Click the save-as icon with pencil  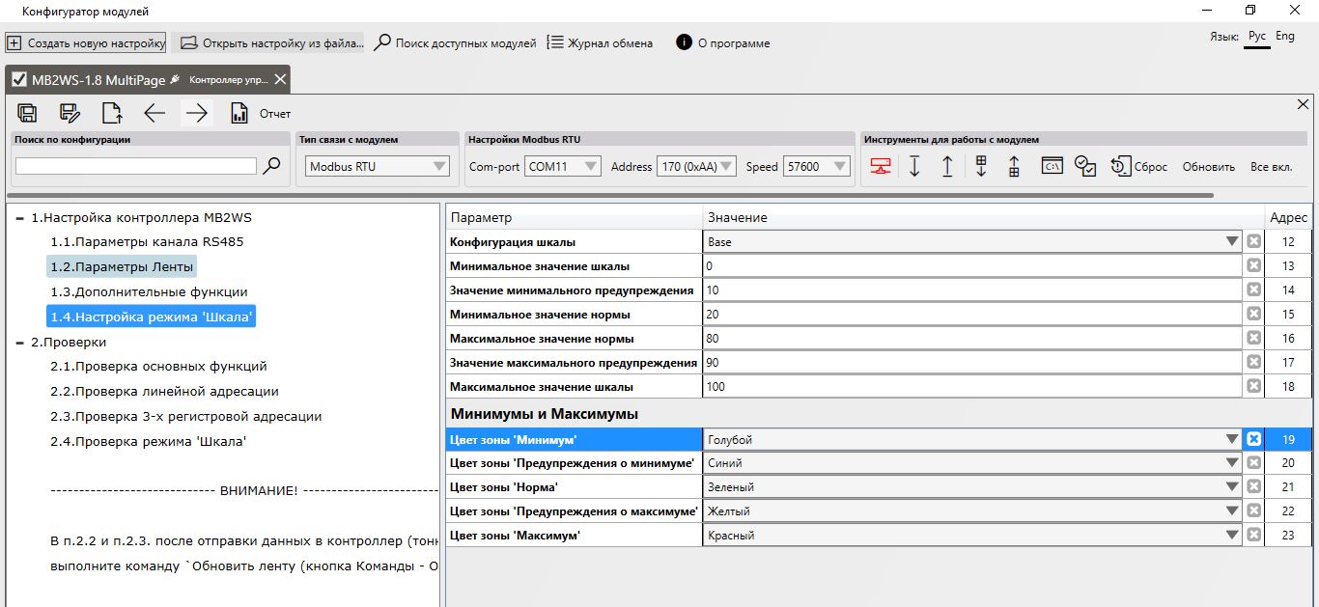(70, 113)
